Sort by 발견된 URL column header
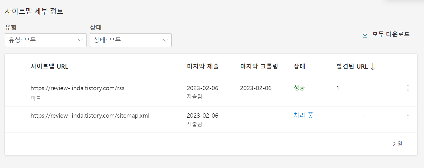The image size is (424, 168). (x=352, y=66)
